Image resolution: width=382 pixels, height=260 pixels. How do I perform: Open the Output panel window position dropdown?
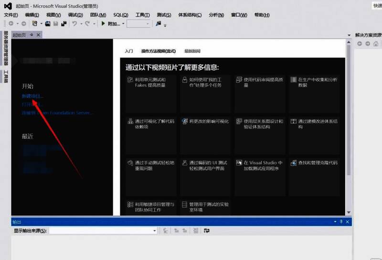click(x=335, y=221)
